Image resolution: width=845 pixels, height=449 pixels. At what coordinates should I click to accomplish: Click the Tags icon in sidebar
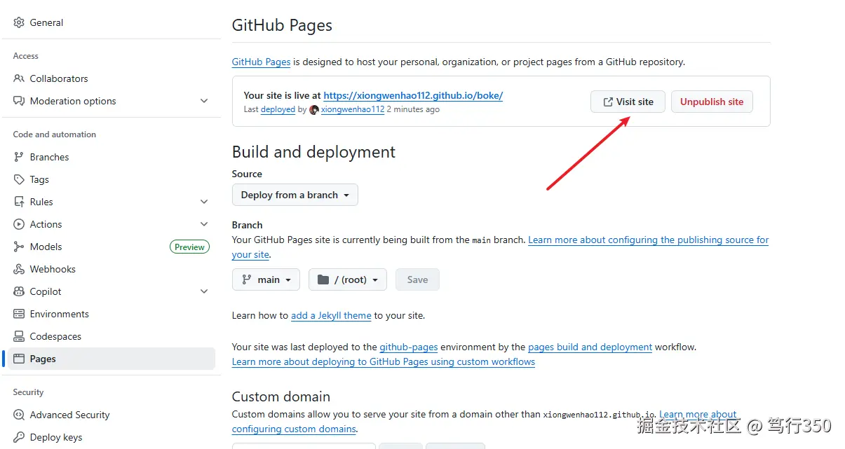coord(19,179)
